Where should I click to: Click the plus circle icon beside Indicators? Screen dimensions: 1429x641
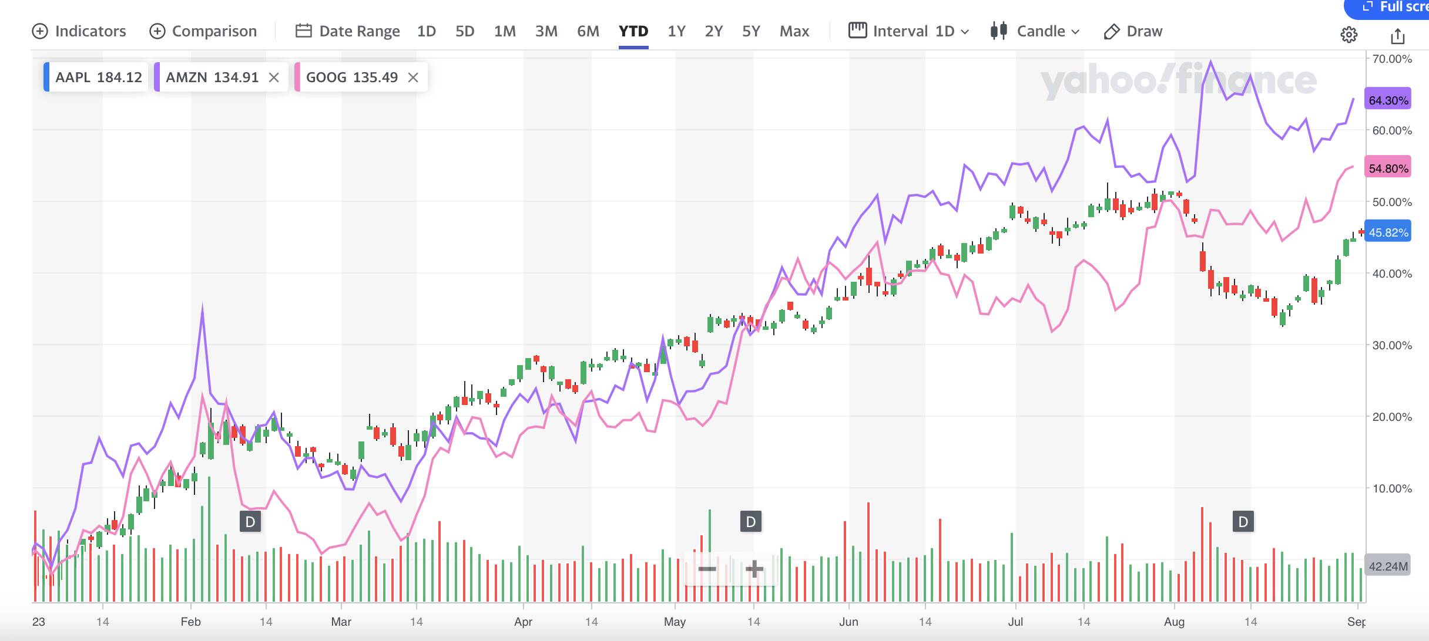[x=39, y=31]
